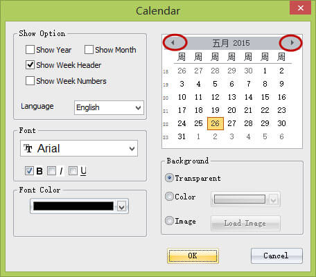The image size is (316, 277).
Task: Select highlighted date 26 in calendar
Action: [216, 123]
